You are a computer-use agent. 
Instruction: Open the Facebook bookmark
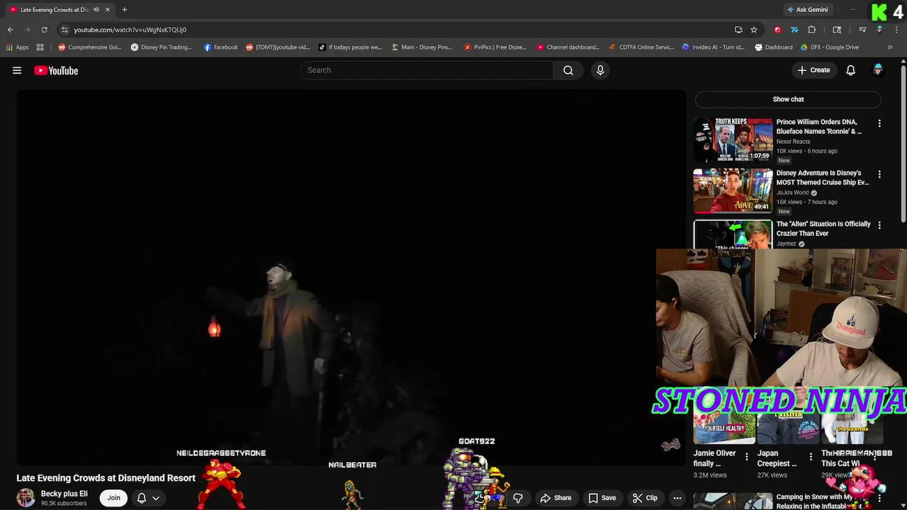pos(220,47)
